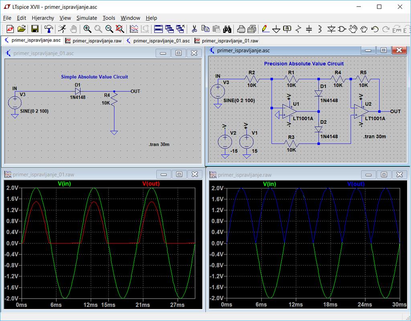The height and width of the screenshot is (321, 411).
Task: Click the Pan magnifier icon
Action: click(x=98, y=29)
